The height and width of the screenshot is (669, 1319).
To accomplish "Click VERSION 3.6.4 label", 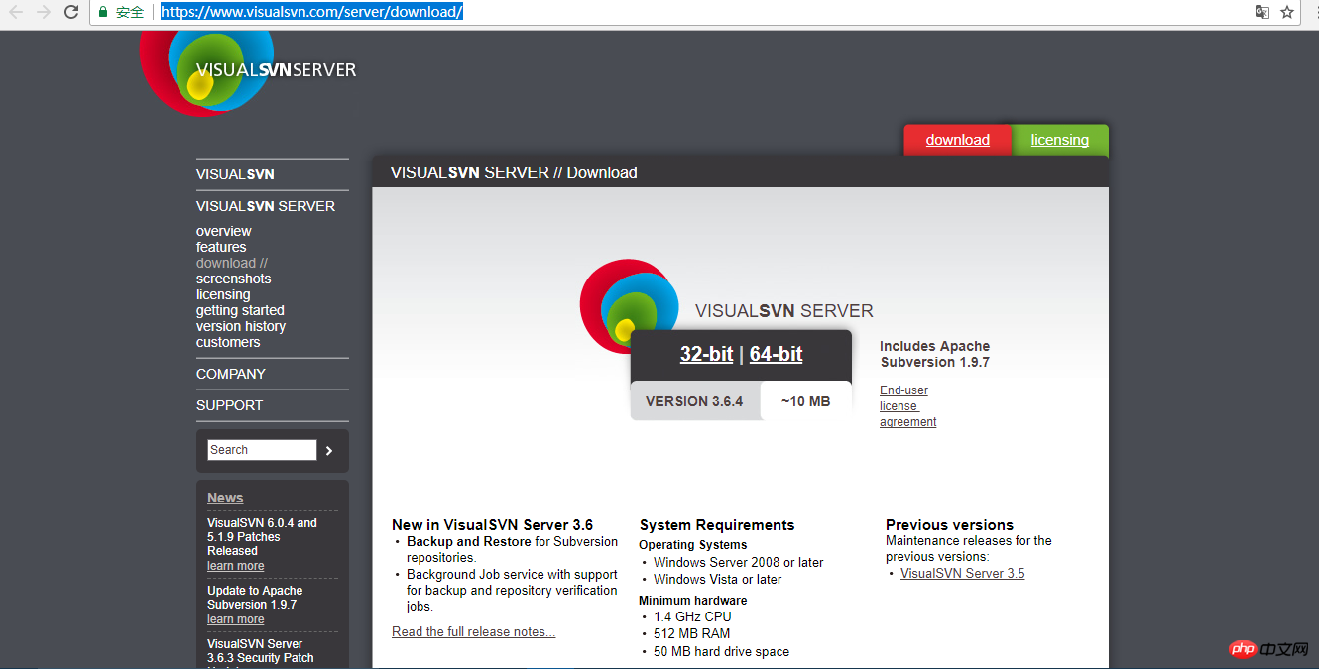I will coord(694,401).
